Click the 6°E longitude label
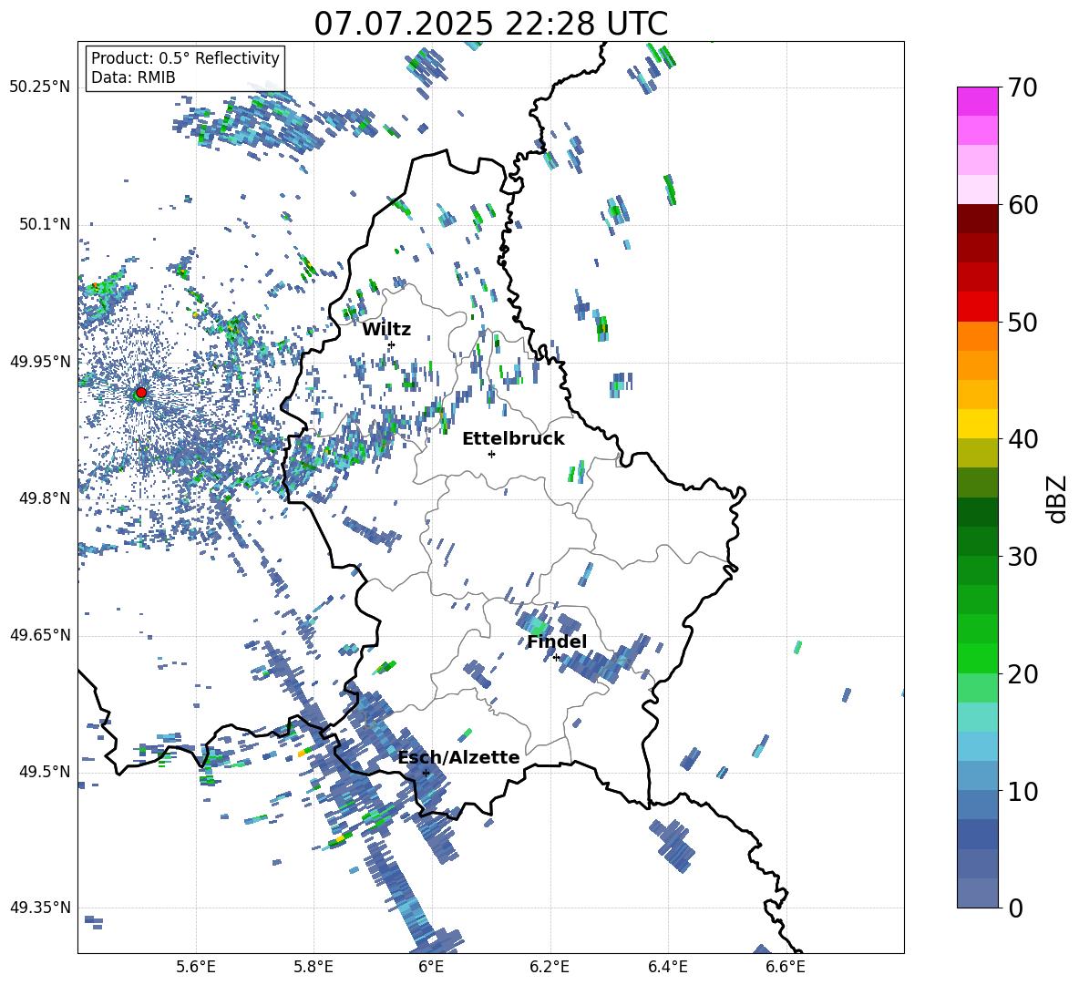 click(x=431, y=967)
